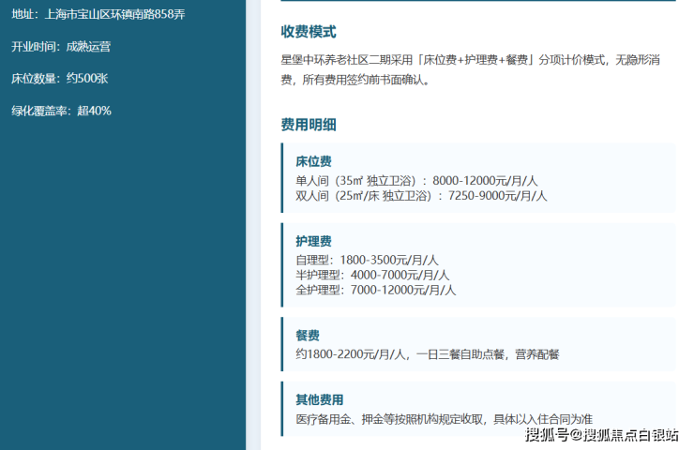The width and height of the screenshot is (694, 450).
Task: Click the 搜狐号@搜狐焦点白银站 watermark
Action: click(602, 435)
